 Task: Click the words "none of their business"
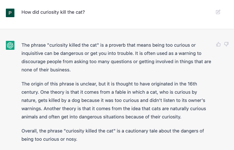pos(46,70)
